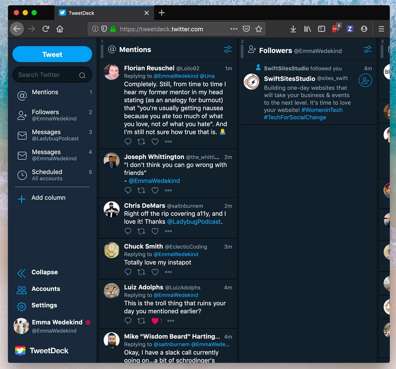Viewport: 396px width, 369px height.
Task: Click Add column in sidebar
Action: (42, 198)
